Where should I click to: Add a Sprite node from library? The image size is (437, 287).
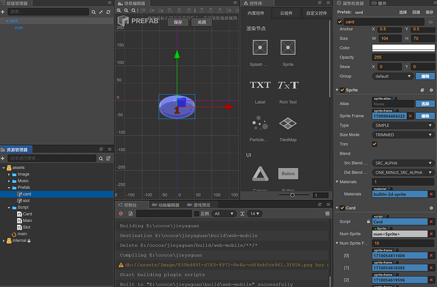(x=288, y=47)
